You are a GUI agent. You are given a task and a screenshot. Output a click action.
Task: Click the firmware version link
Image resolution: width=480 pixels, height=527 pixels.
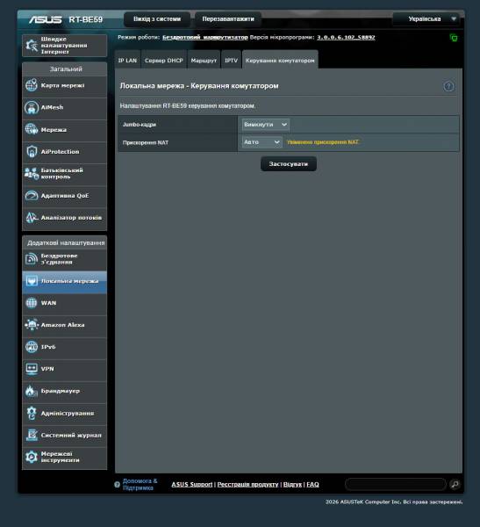tap(346, 37)
